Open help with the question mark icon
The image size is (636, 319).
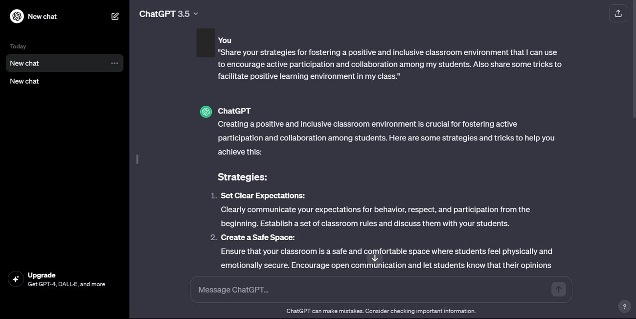click(x=624, y=306)
